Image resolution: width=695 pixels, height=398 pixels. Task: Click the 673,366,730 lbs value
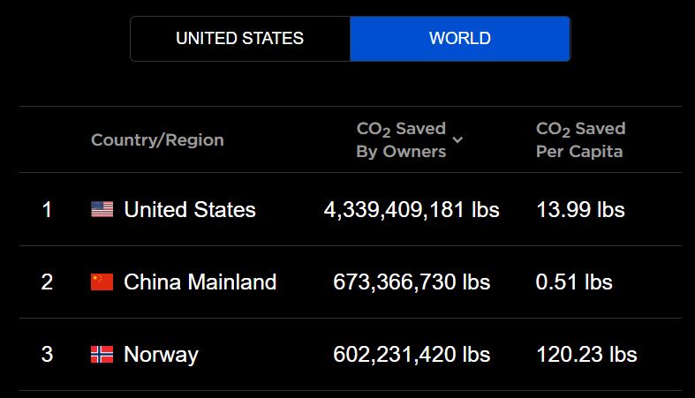(412, 282)
